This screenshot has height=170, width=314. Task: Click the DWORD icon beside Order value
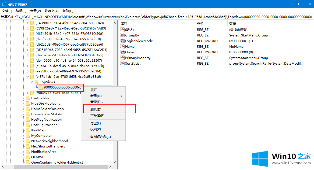click(122, 52)
